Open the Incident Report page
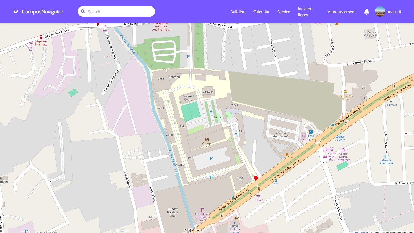 [x=305, y=12]
